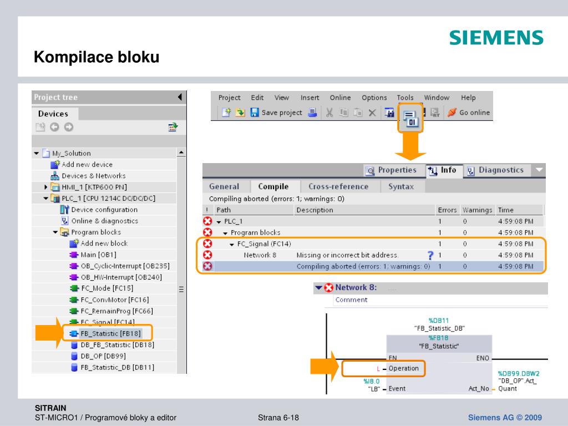Screen dimensions: 568x426
Task: Select the Syntax tab
Action: 401,186
